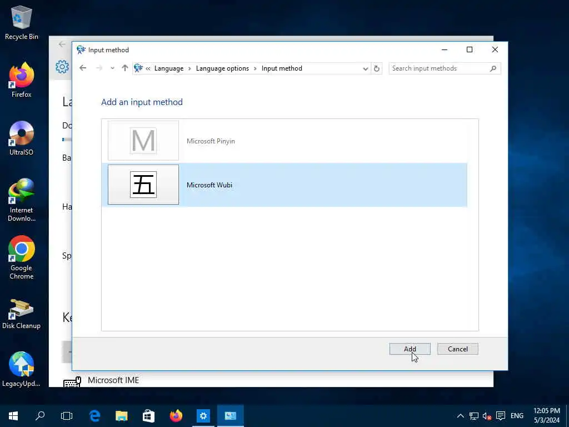Click the search magnifier icon

point(493,68)
